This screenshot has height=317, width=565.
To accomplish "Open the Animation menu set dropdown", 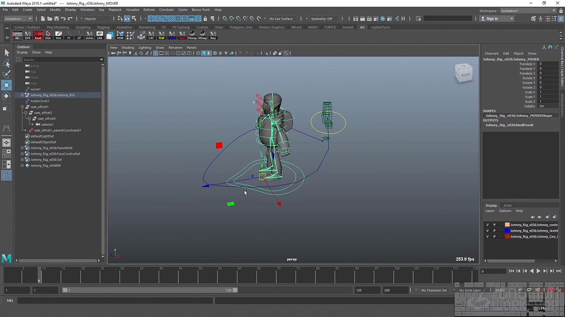I will (x=18, y=18).
